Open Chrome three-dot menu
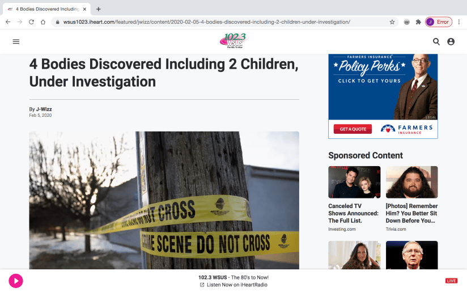This screenshot has width=467, height=292. click(x=459, y=22)
